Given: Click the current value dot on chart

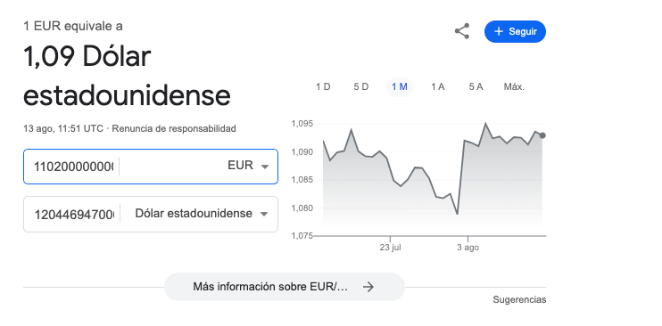Looking at the screenshot, I should (542, 135).
